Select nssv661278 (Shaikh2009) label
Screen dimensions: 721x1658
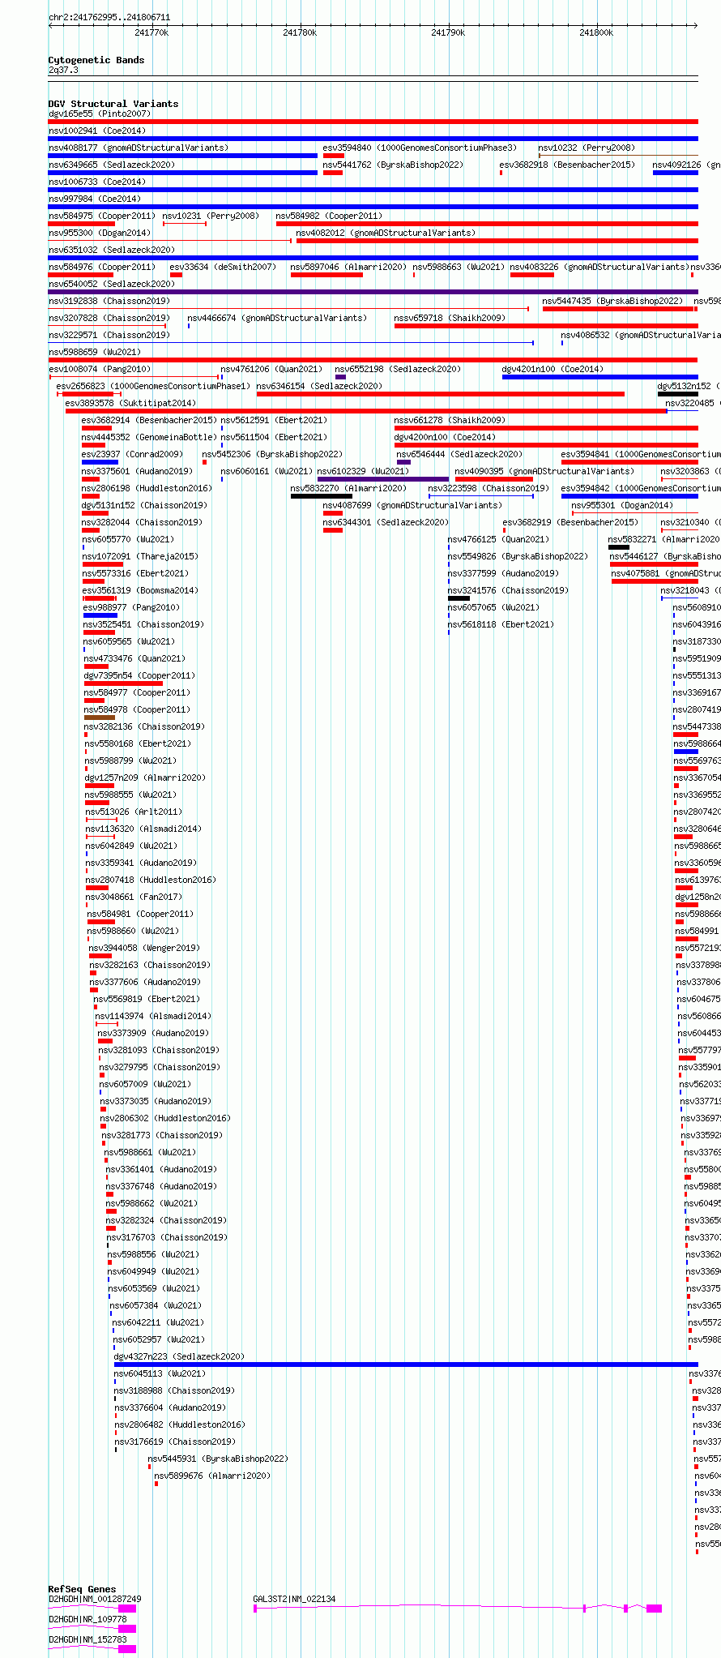(450, 420)
